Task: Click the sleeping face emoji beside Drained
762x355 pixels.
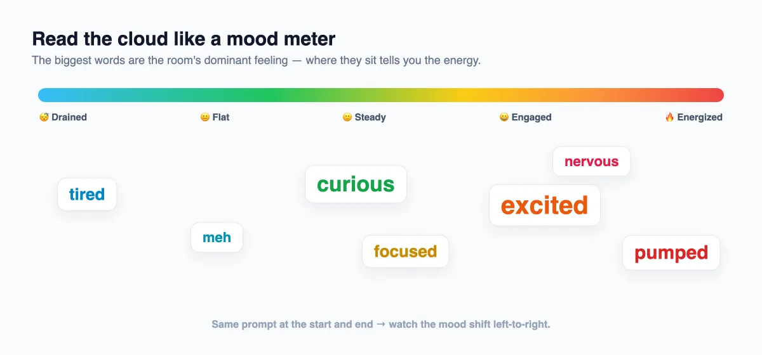Action: click(44, 117)
